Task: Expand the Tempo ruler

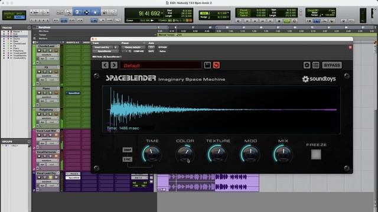Action: pyautogui.click(x=35, y=35)
